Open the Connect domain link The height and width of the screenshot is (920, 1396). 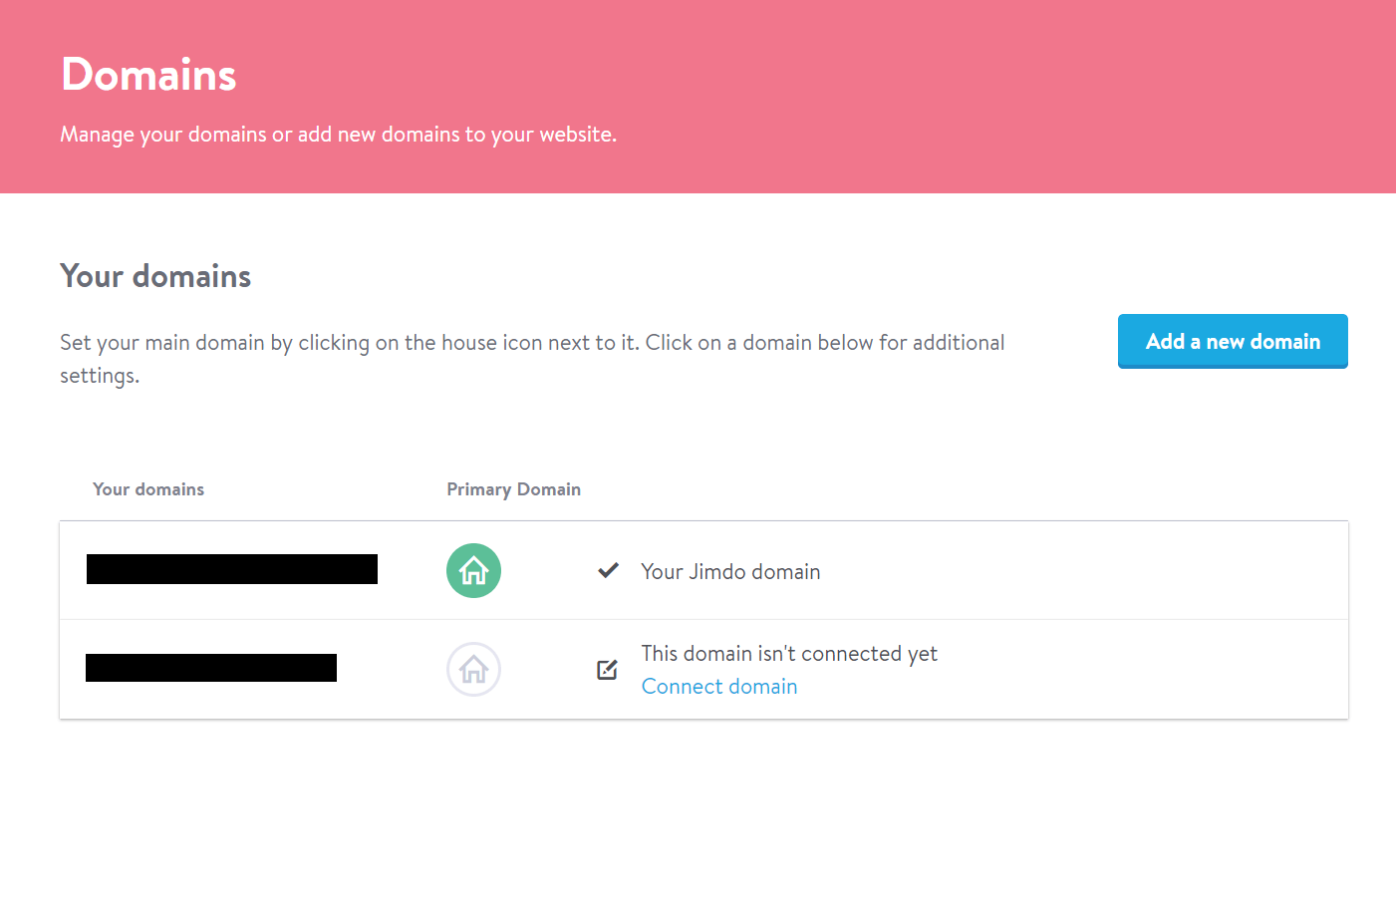coord(718,687)
